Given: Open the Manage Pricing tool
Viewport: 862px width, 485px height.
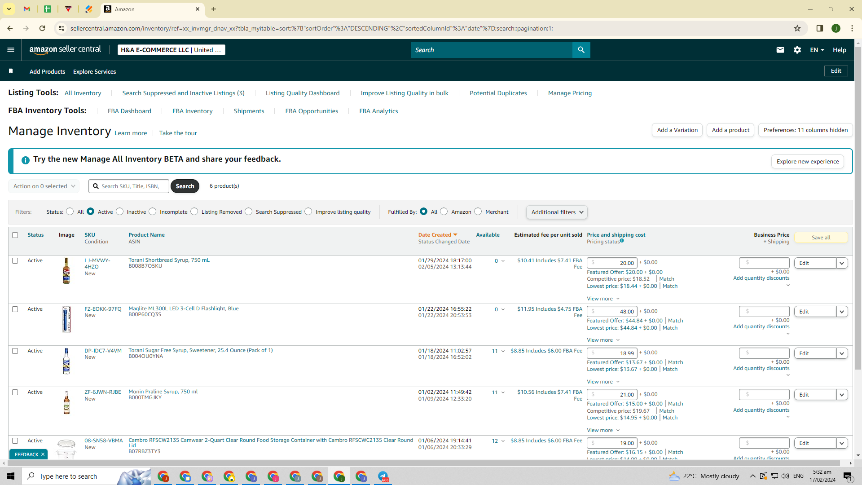Looking at the screenshot, I should pos(570,93).
